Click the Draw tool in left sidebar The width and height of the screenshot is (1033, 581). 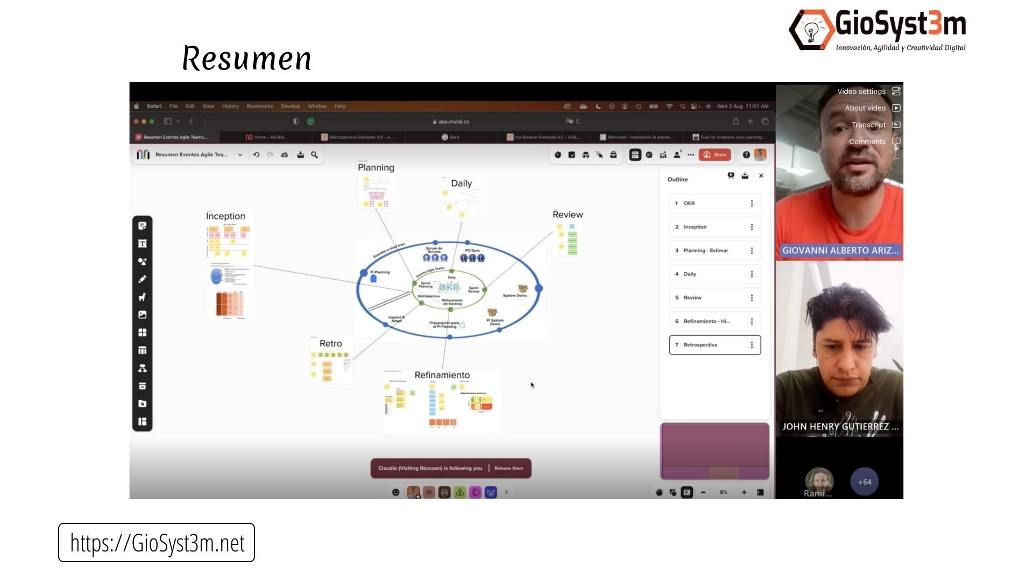tap(143, 279)
